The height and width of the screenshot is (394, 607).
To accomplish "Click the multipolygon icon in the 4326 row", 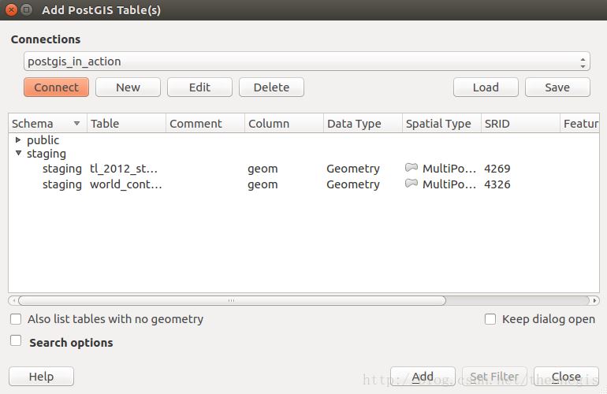I will pos(411,183).
